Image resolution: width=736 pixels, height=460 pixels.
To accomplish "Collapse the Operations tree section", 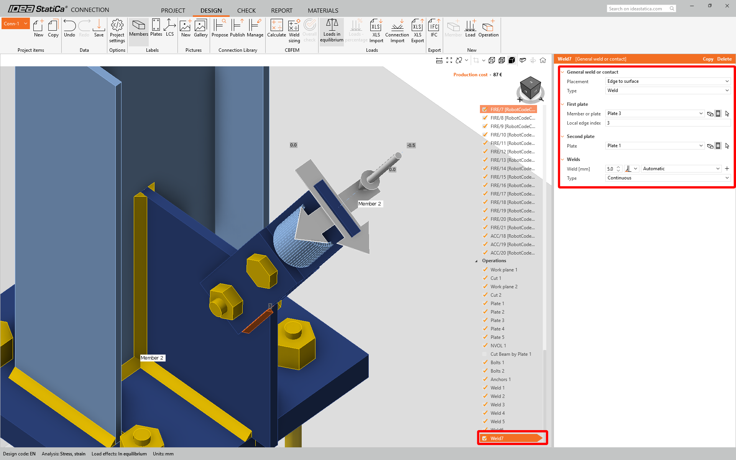I will coord(476,261).
